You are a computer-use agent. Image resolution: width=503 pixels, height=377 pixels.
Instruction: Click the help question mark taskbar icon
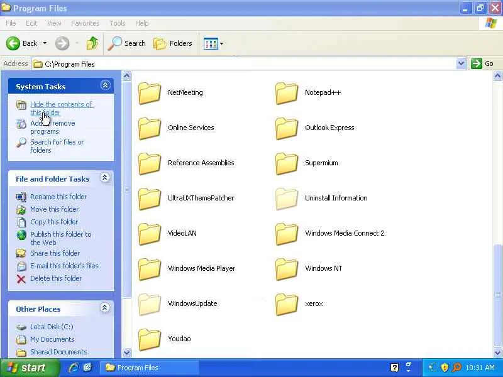(395, 368)
